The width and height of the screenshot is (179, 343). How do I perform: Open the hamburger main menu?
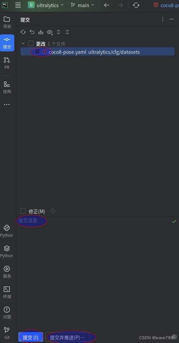click(18, 5)
